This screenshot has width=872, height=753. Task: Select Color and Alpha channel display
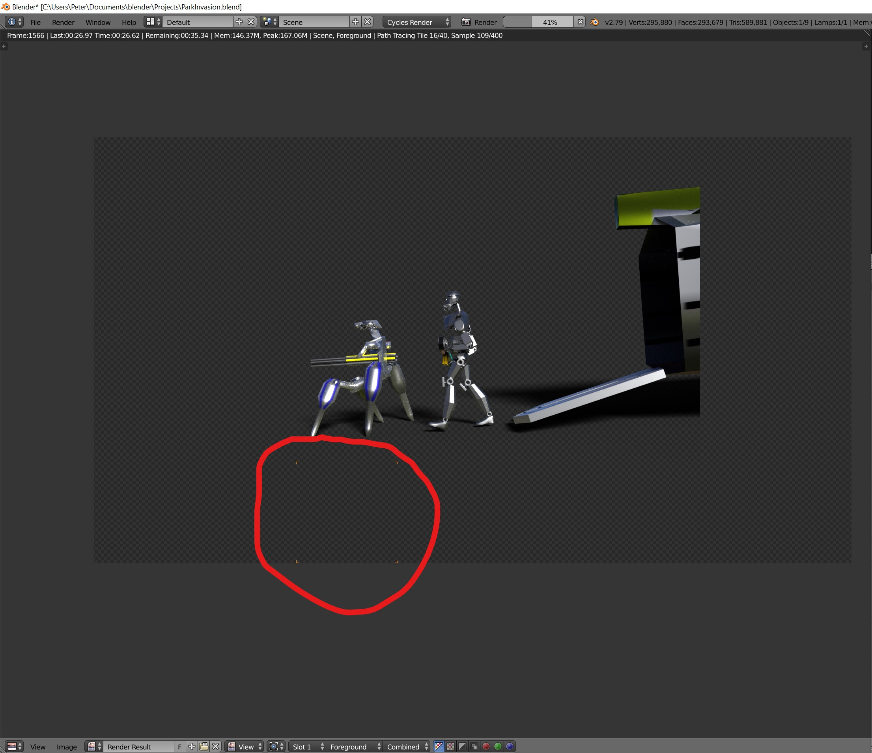click(439, 746)
